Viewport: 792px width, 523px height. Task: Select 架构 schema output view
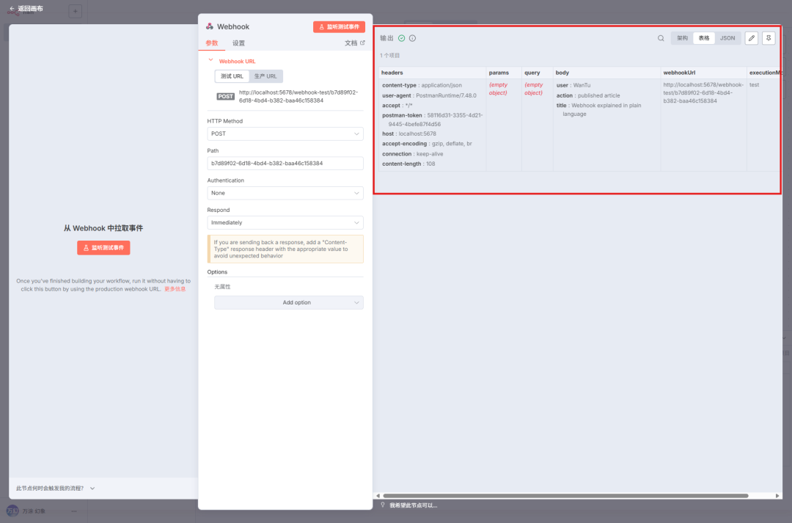[682, 38]
